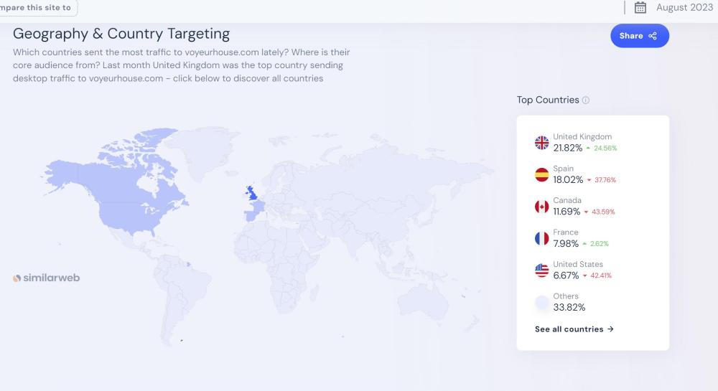
Task: Click the Spain flag icon
Action: [x=542, y=174]
